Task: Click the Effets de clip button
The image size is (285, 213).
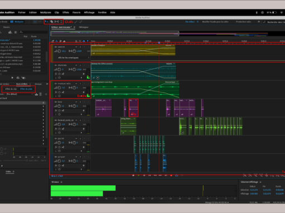Action: (11, 89)
